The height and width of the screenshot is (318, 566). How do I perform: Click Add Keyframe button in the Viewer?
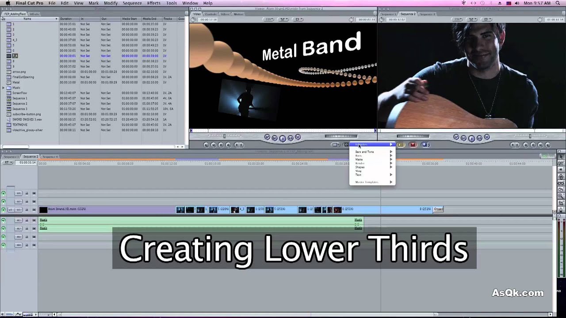[221, 144]
